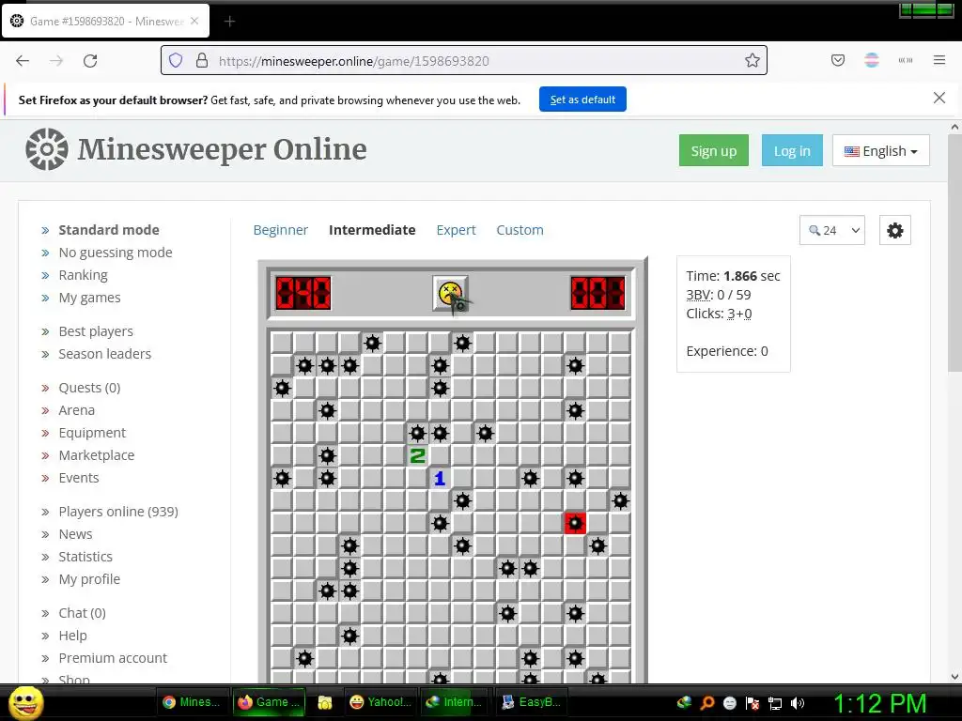
Task: Select the Custom difficulty tab
Action: coord(520,230)
